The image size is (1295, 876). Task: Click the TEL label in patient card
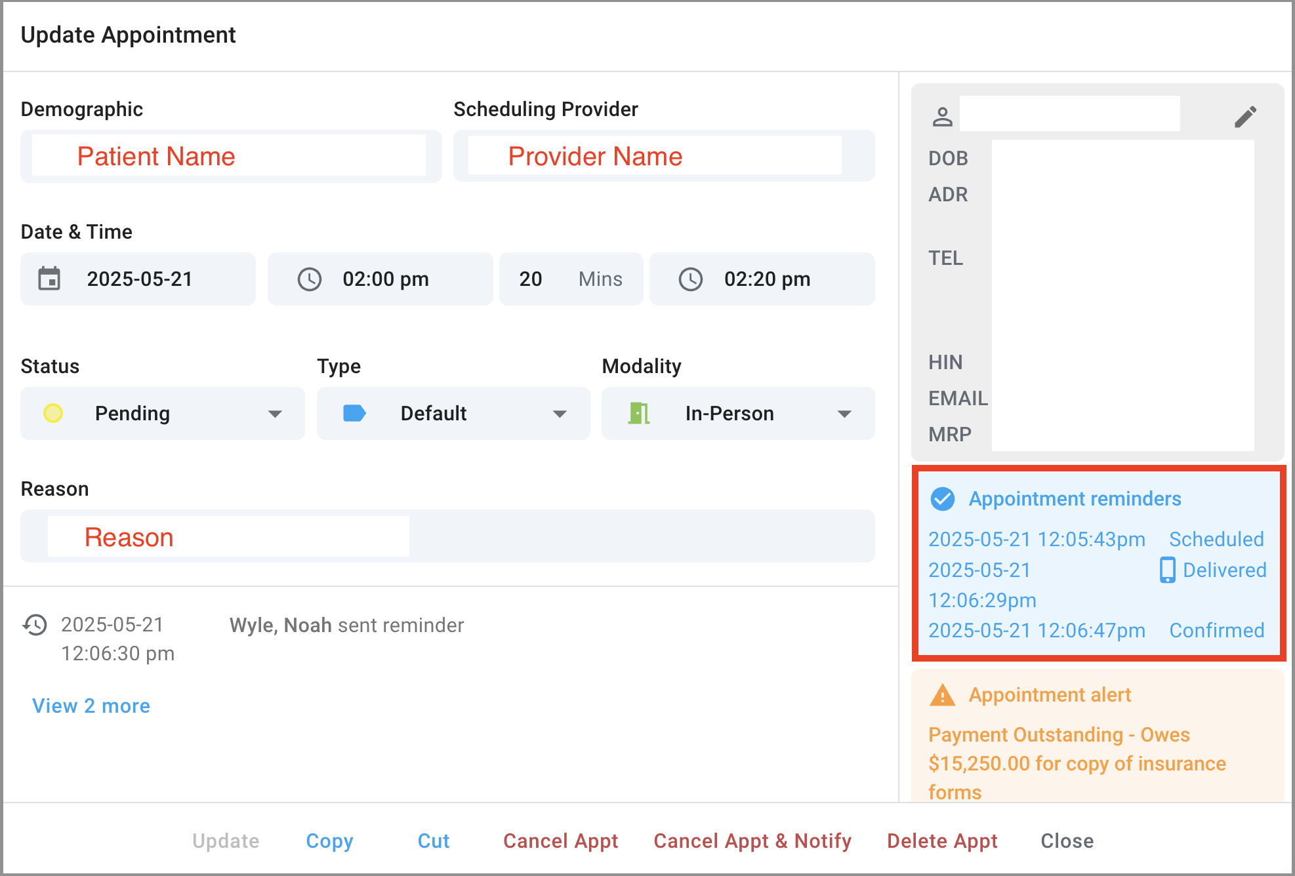945,258
